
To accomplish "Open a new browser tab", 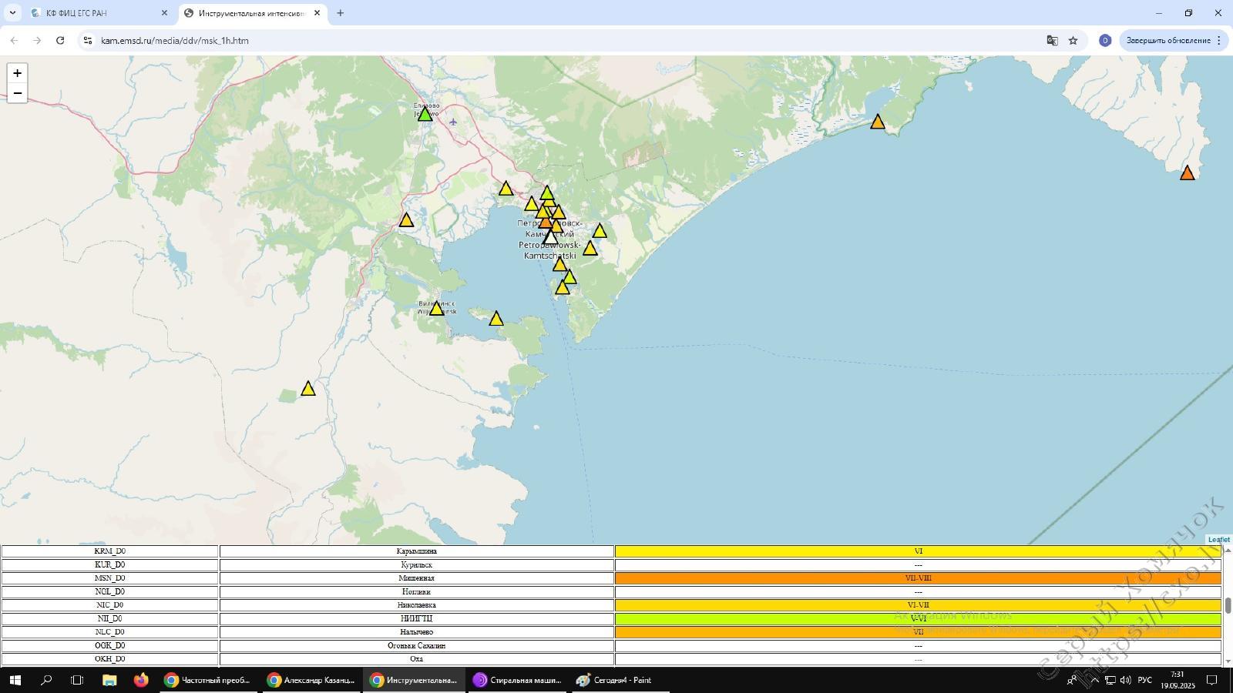I will pos(341,13).
